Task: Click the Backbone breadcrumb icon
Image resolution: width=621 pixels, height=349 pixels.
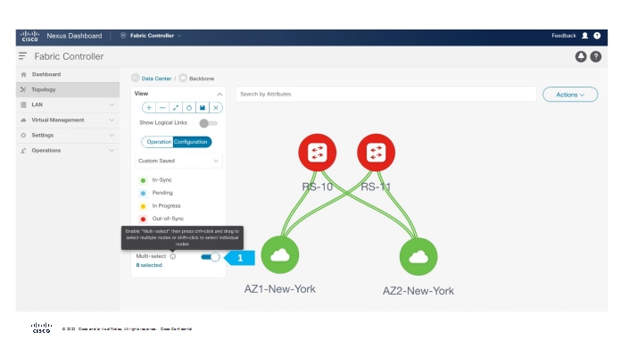Action: tap(183, 78)
